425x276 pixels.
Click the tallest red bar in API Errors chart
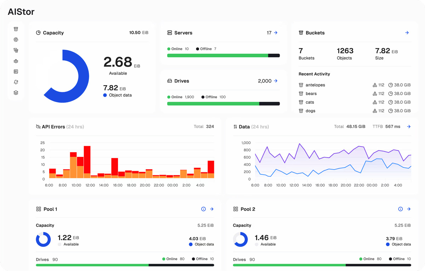(x=87, y=160)
